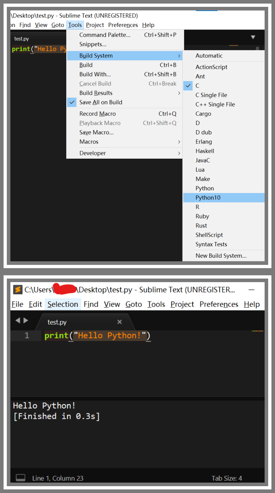Select the Automatic build system

tap(224, 56)
